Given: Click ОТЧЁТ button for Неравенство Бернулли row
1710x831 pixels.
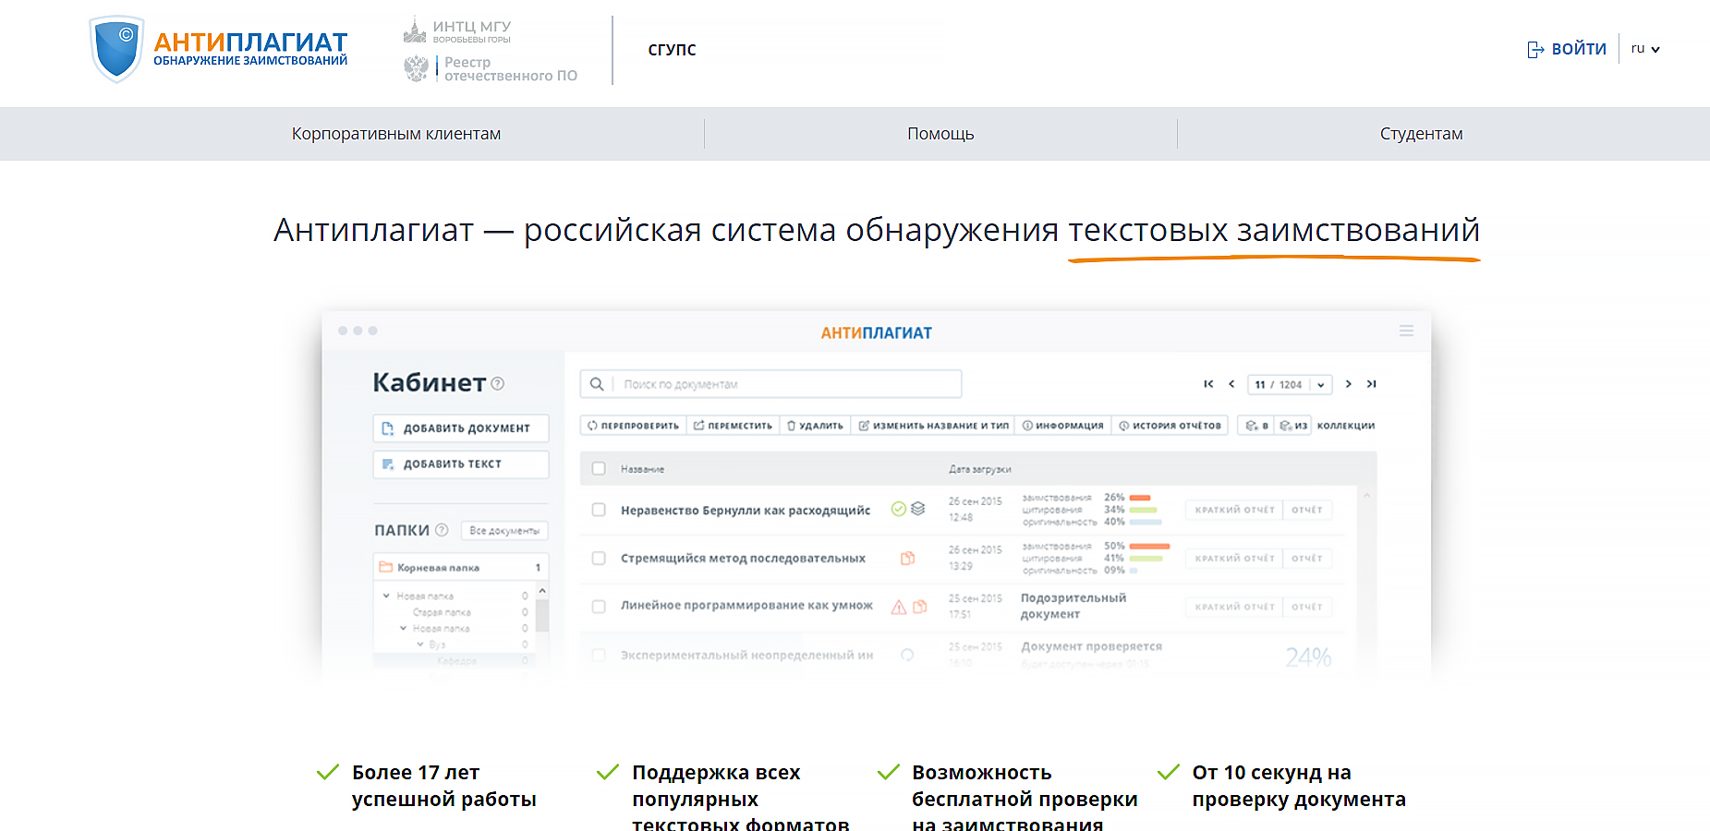Looking at the screenshot, I should (x=1307, y=510).
